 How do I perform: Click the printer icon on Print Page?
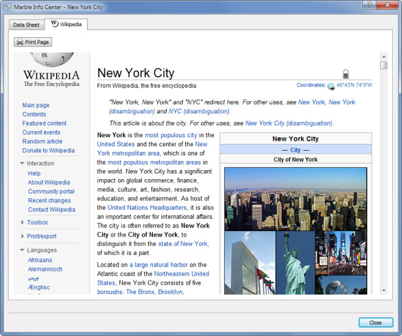19,42
